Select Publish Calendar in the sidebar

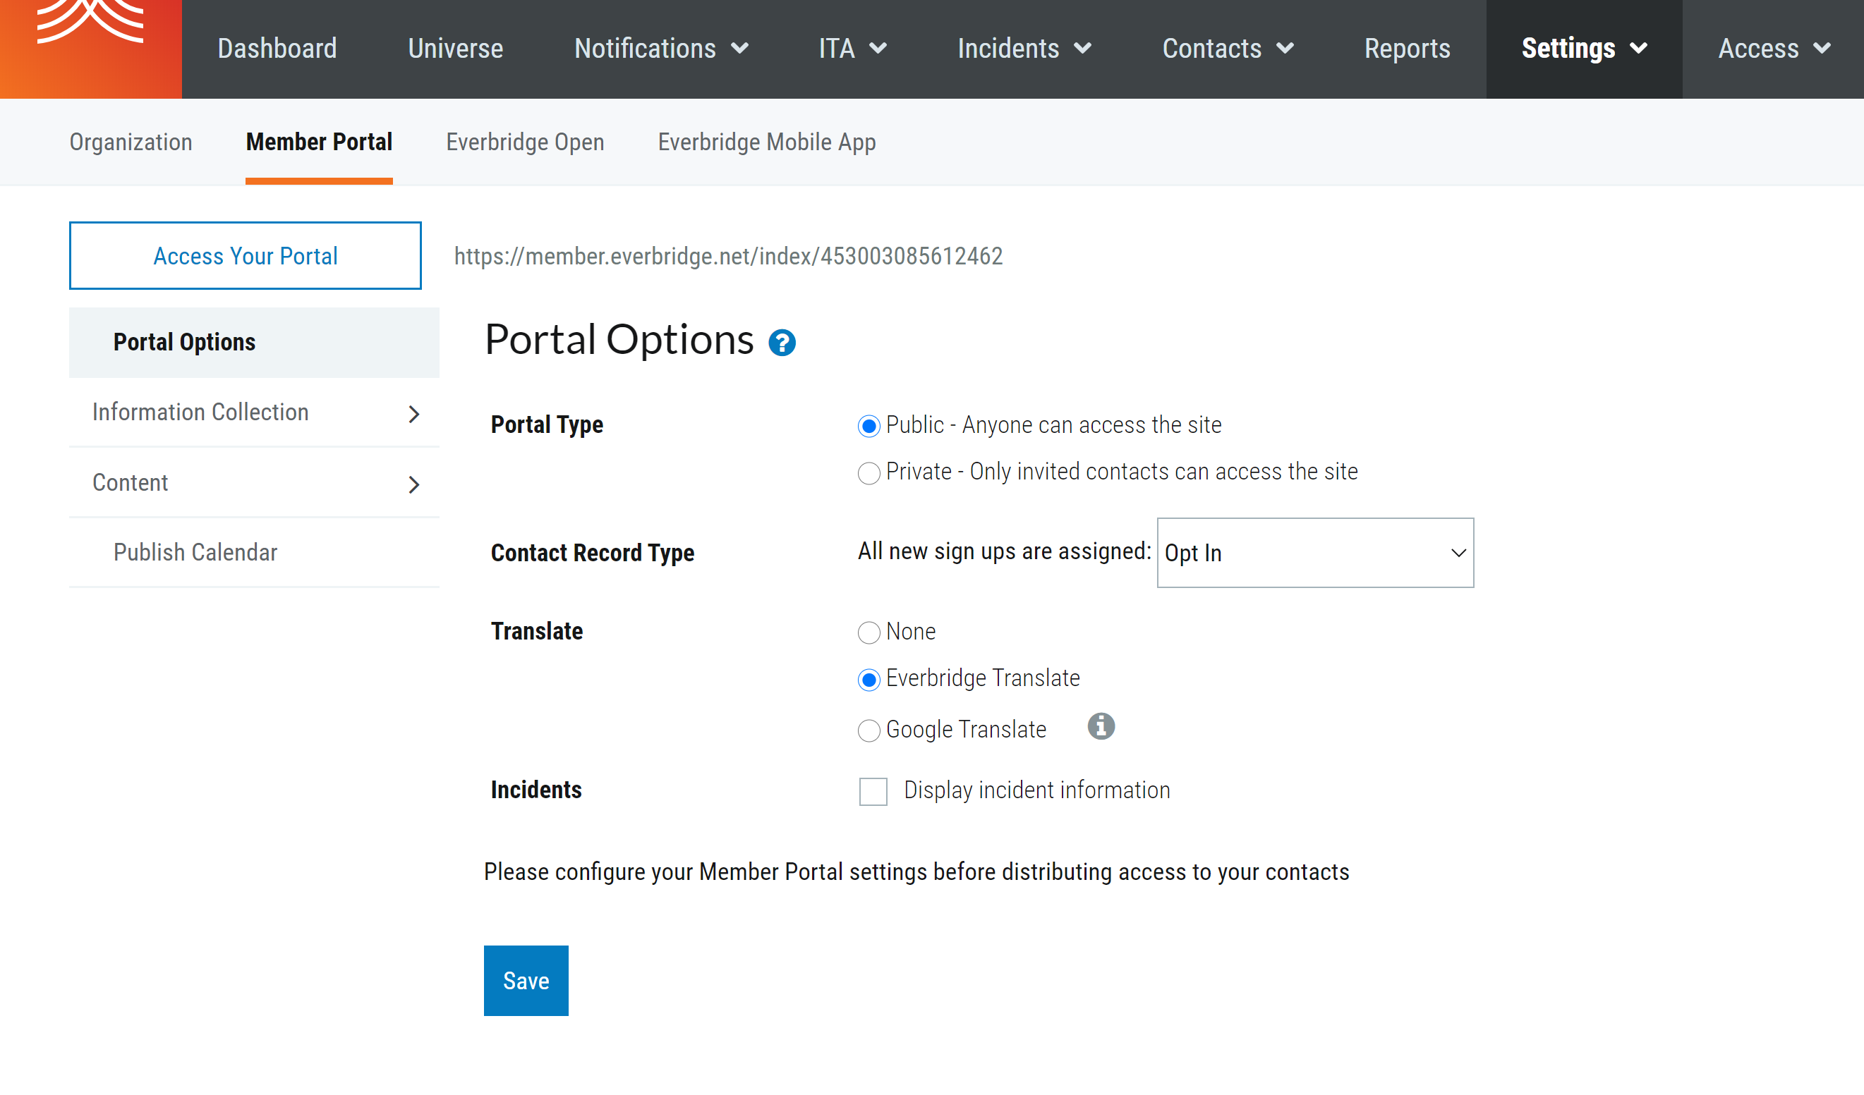(195, 551)
